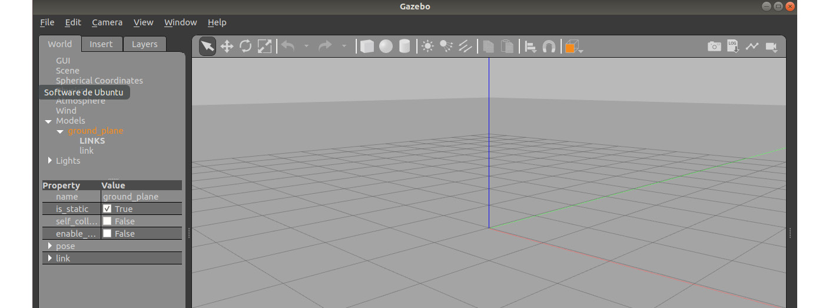
Task: Activate the scale mode tool
Action: coord(265,46)
